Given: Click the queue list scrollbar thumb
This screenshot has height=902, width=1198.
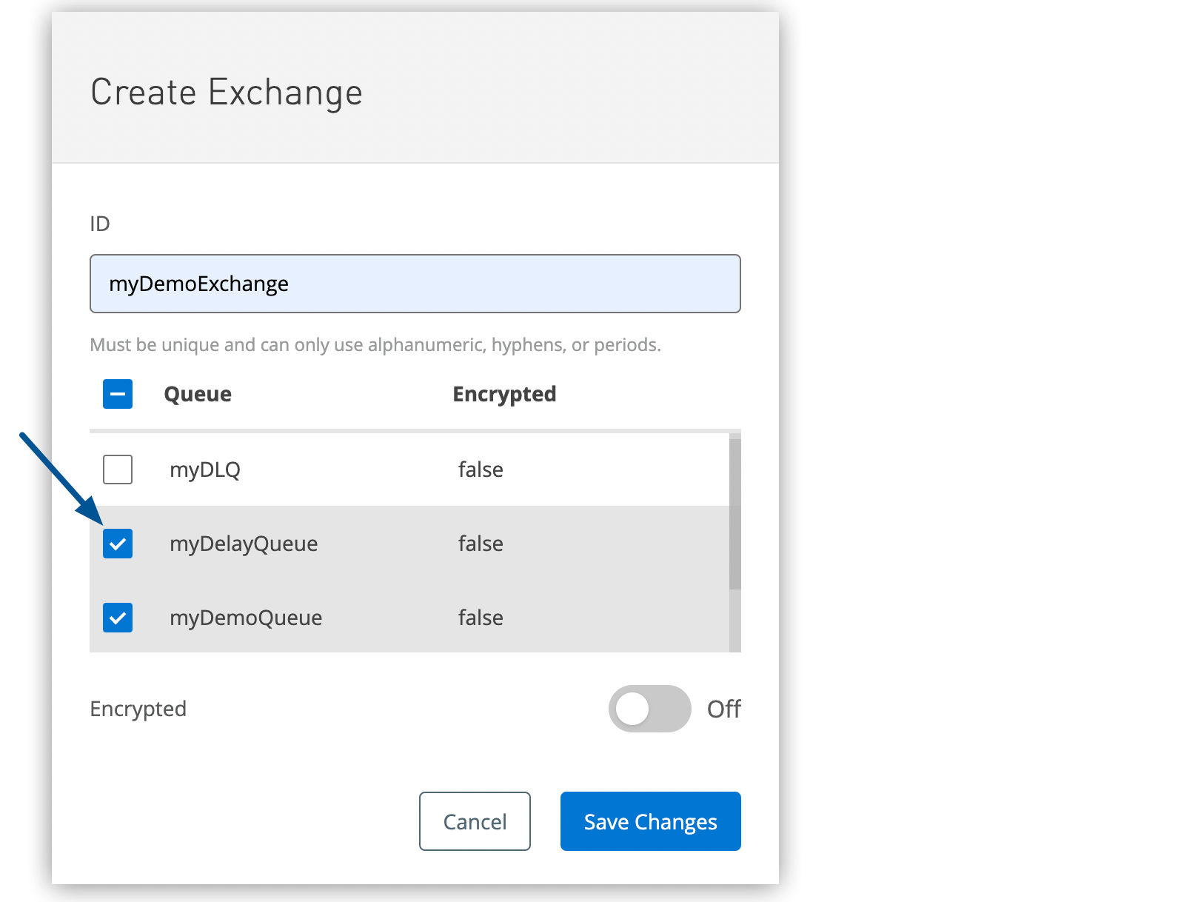Looking at the screenshot, I should 734,515.
